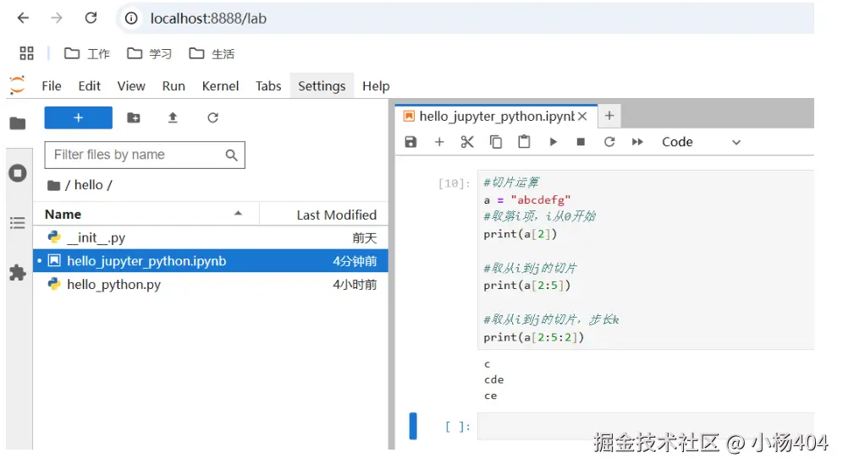The image size is (843, 469).
Task: Open the Code cell type dropdown
Action: click(701, 142)
